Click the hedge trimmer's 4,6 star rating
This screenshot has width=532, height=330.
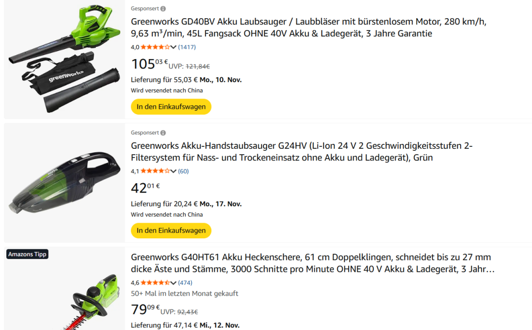pos(155,283)
